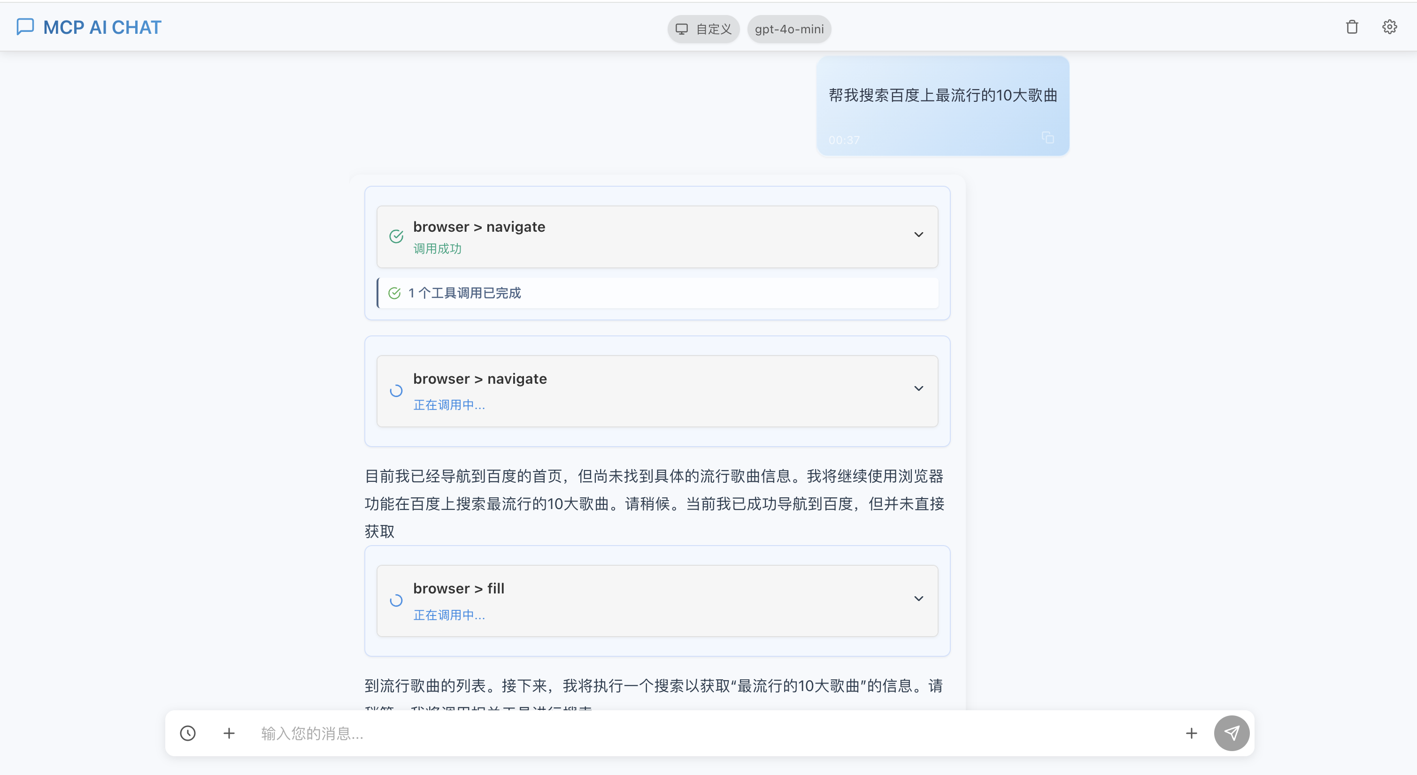1417x775 pixels.
Task: Open message history via the clock icon
Action: tap(187, 733)
